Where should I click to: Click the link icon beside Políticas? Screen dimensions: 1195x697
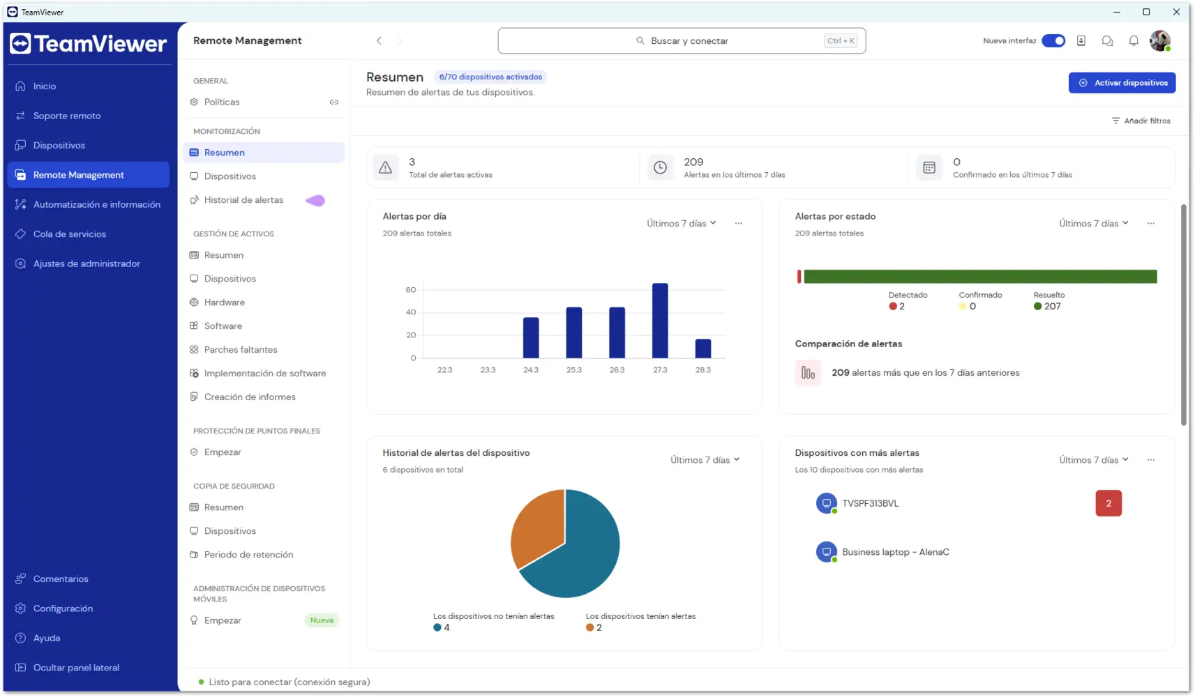pos(334,102)
